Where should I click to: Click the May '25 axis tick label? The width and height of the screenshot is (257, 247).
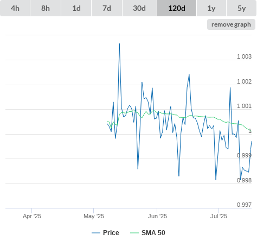94,216
